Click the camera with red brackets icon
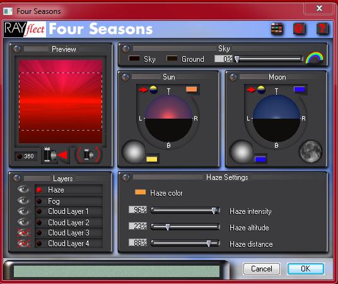 pyautogui.click(x=88, y=155)
